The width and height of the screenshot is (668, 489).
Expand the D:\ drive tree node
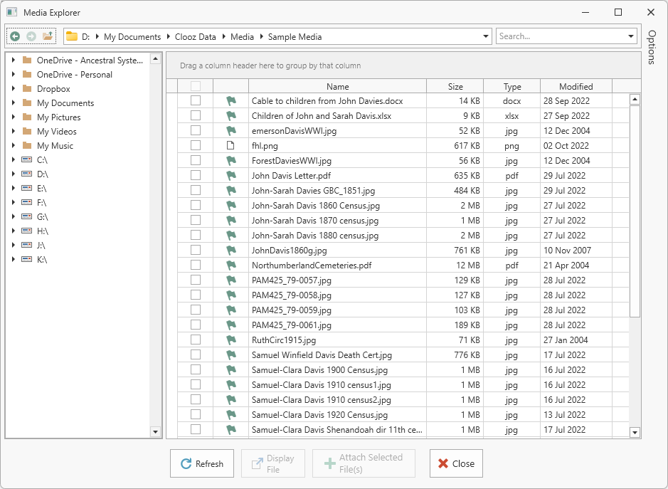coord(14,174)
